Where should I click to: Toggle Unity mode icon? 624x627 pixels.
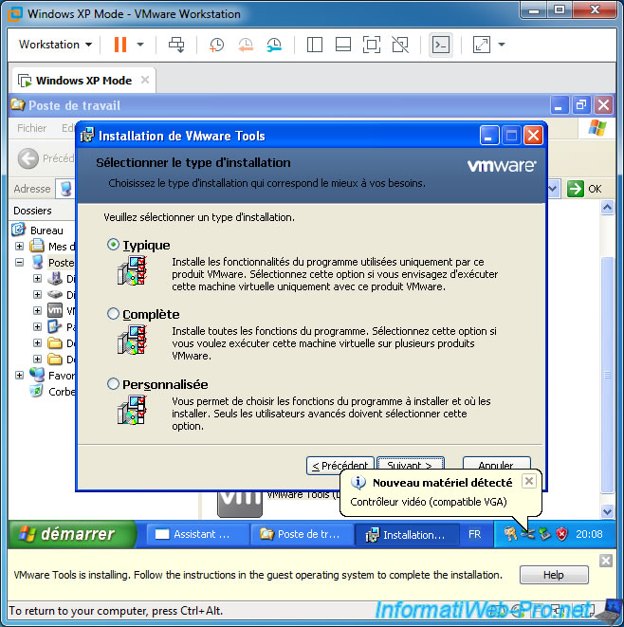400,45
